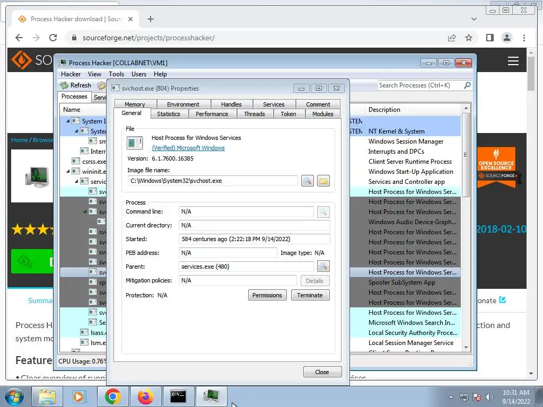543x407 pixels.
Task: Open the Tools menu
Action: pos(116,74)
